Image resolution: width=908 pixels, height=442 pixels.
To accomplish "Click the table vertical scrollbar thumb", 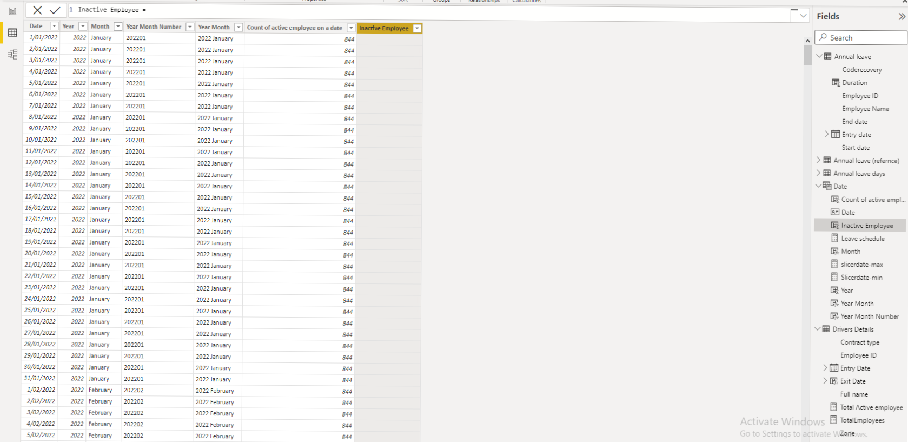I will pos(807,55).
